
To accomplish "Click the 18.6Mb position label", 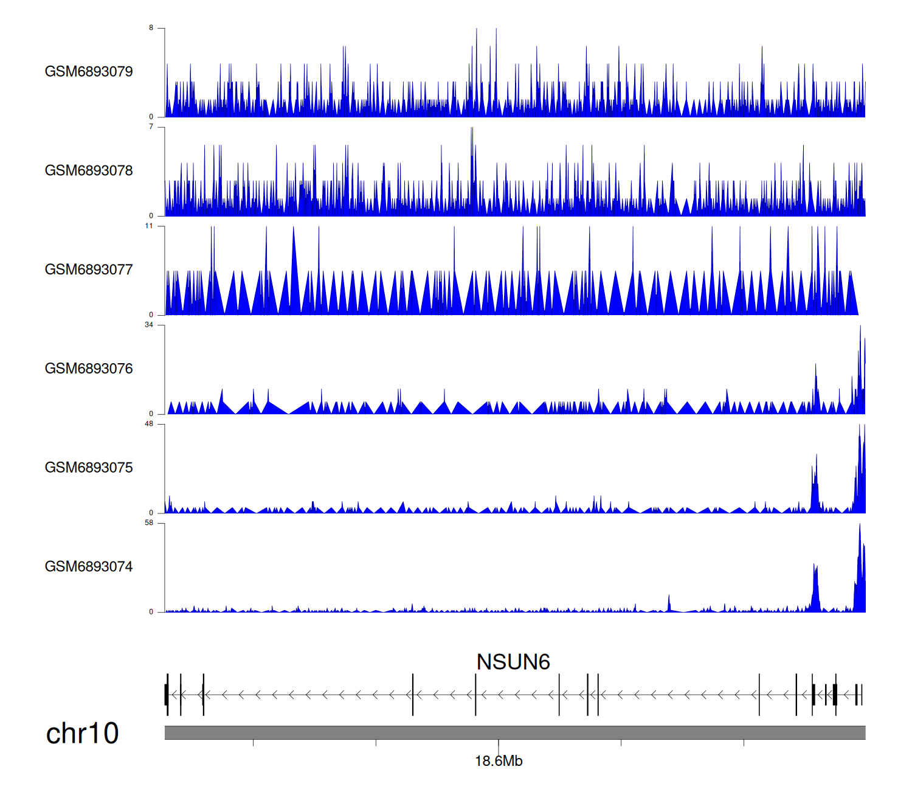I will 499,762.
